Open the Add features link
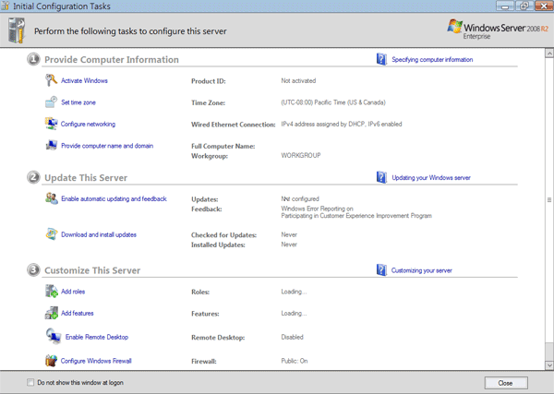The height and width of the screenshot is (394, 554). pyautogui.click(x=77, y=313)
